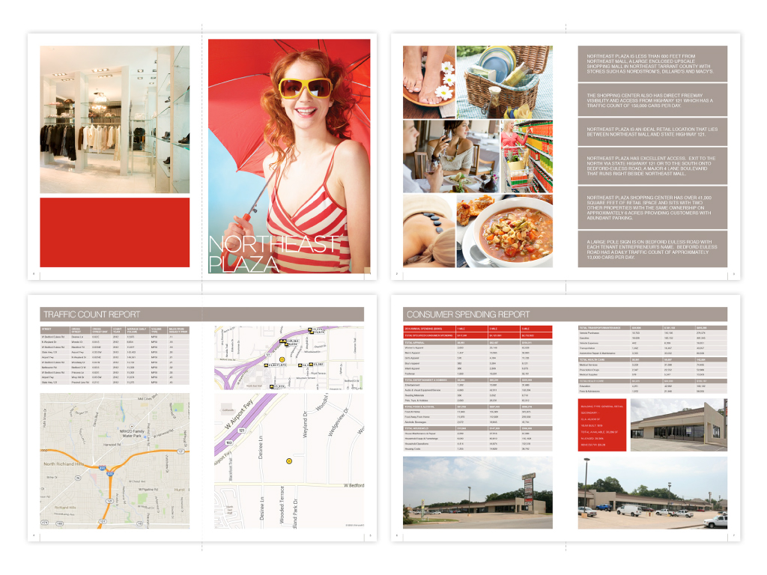Click the solid red rectangle below boutique photo

click(115, 232)
